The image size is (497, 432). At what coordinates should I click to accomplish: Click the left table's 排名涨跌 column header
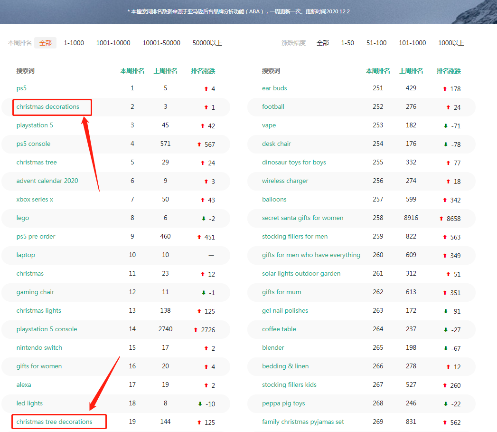point(203,71)
